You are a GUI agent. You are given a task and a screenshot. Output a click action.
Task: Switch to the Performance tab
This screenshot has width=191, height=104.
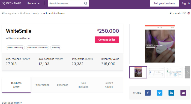click(x=42, y=85)
